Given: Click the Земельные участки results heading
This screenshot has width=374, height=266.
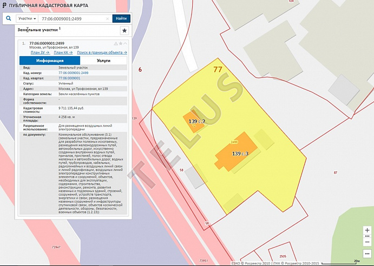Looking at the screenshot, I should pos(38,30).
